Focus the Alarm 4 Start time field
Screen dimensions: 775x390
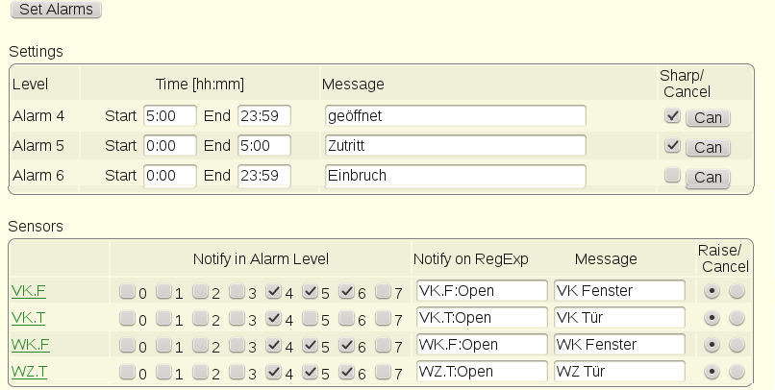[170, 115]
